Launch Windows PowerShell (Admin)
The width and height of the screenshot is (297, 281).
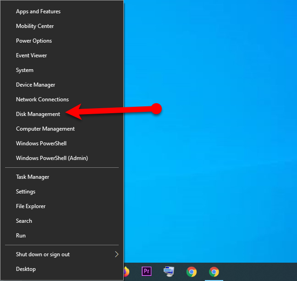pos(52,158)
